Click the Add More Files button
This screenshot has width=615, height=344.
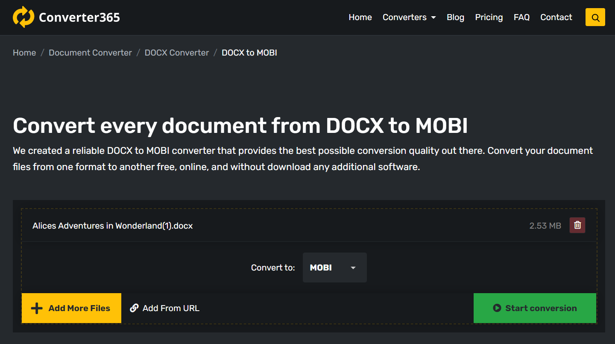coord(71,308)
